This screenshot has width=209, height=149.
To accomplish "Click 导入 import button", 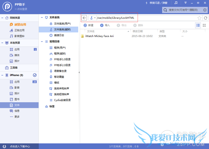I will click(105, 25).
